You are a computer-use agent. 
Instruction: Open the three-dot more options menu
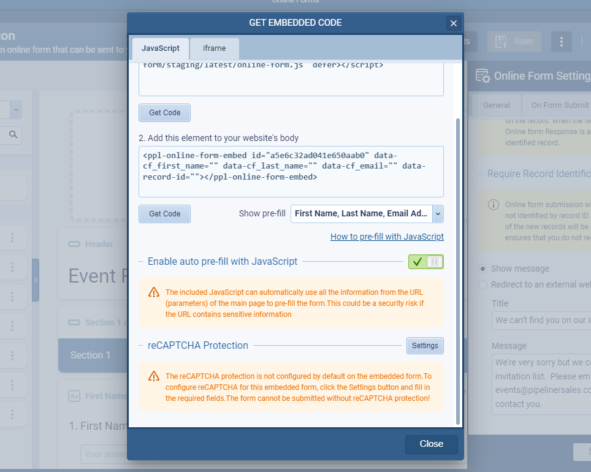561,41
